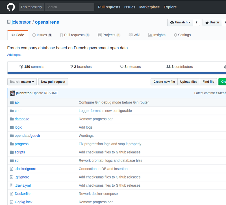This screenshot has height=205, width=226.
Task: Expand the Branch: master selector
Action: 22,82
